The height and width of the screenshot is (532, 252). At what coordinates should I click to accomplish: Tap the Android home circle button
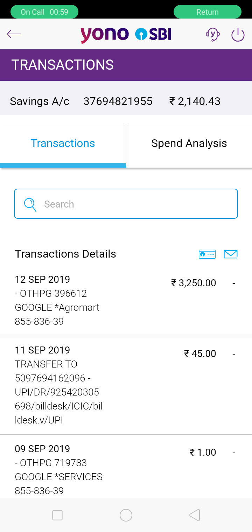tap(126, 515)
